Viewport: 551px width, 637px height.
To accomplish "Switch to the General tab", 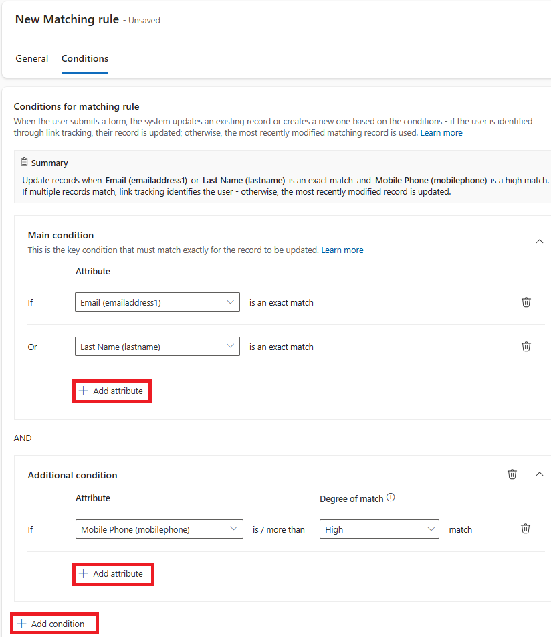I will [32, 58].
